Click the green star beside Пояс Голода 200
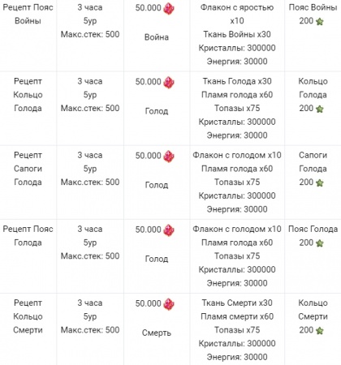 click(320, 243)
